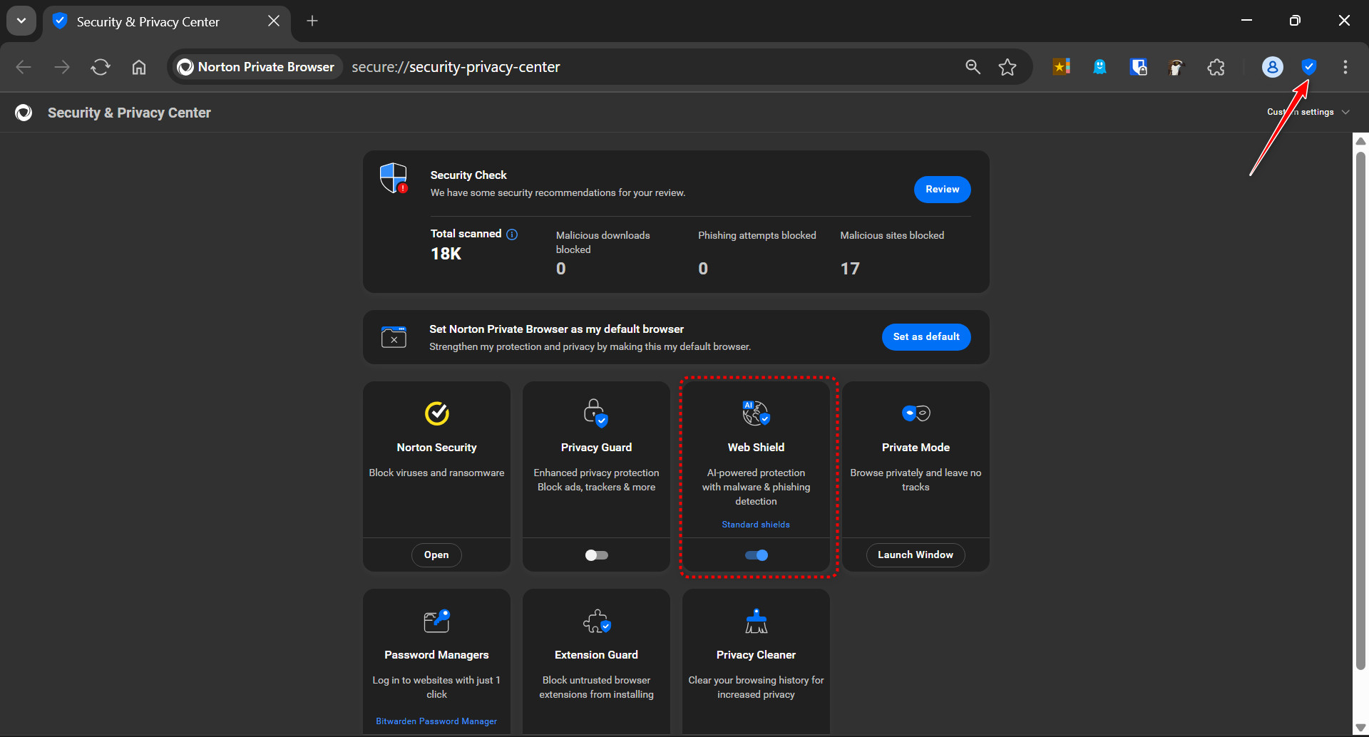The width and height of the screenshot is (1369, 737).
Task: Click the zoom magnifier icon in address bar
Action: tap(973, 67)
